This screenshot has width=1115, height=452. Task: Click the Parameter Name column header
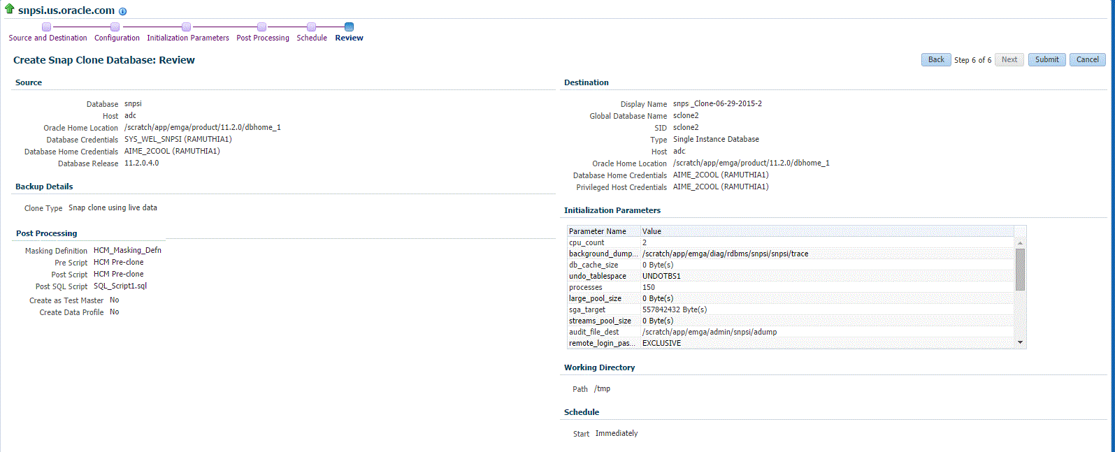[604, 231]
